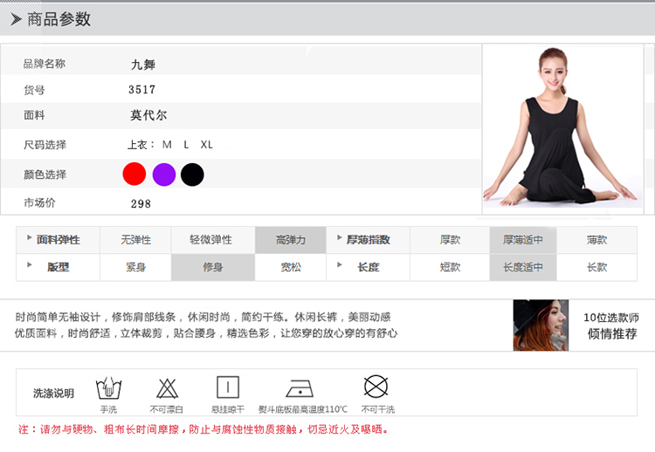Click the hand wash (手洗) icon
The image size is (655, 452).
point(108,387)
